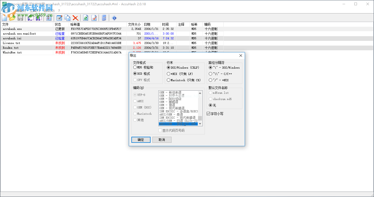The image size is (374, 197).
Task: Click the Open file toolbar icon
Action: [12, 18]
